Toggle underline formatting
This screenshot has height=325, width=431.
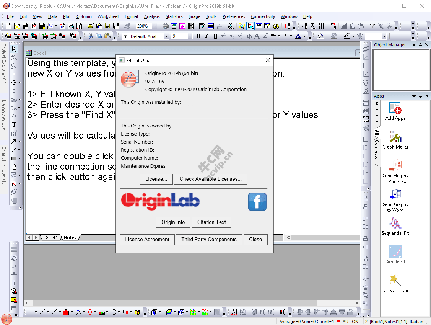pos(215,36)
